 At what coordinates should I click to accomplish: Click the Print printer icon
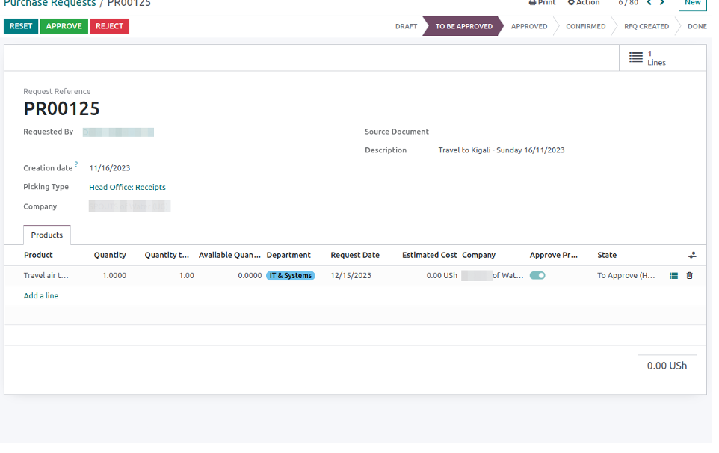click(532, 3)
